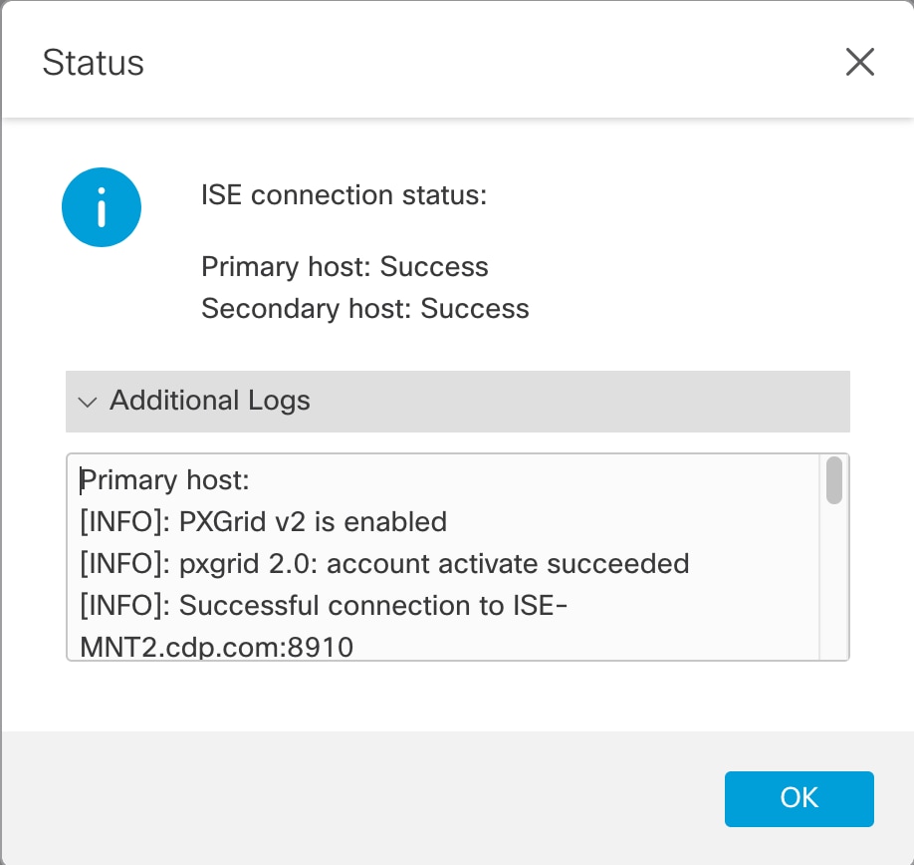Click the Additional Logs section header label

click(x=210, y=401)
